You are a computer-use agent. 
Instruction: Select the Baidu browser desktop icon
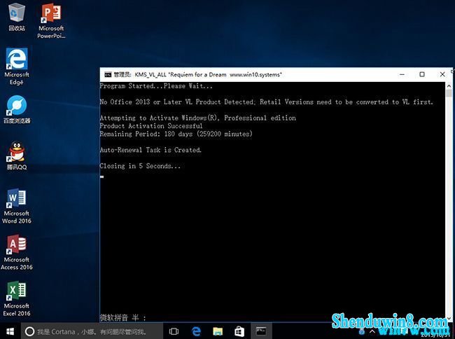17,110
